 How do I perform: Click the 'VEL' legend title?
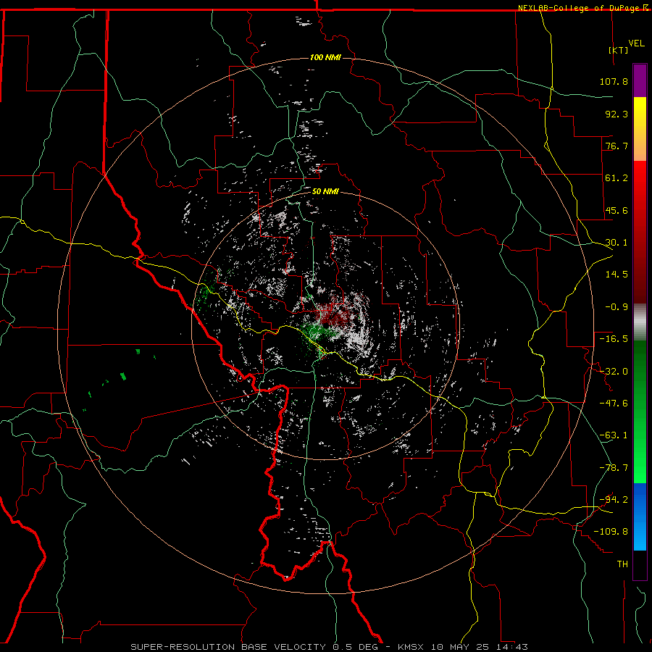click(x=636, y=43)
